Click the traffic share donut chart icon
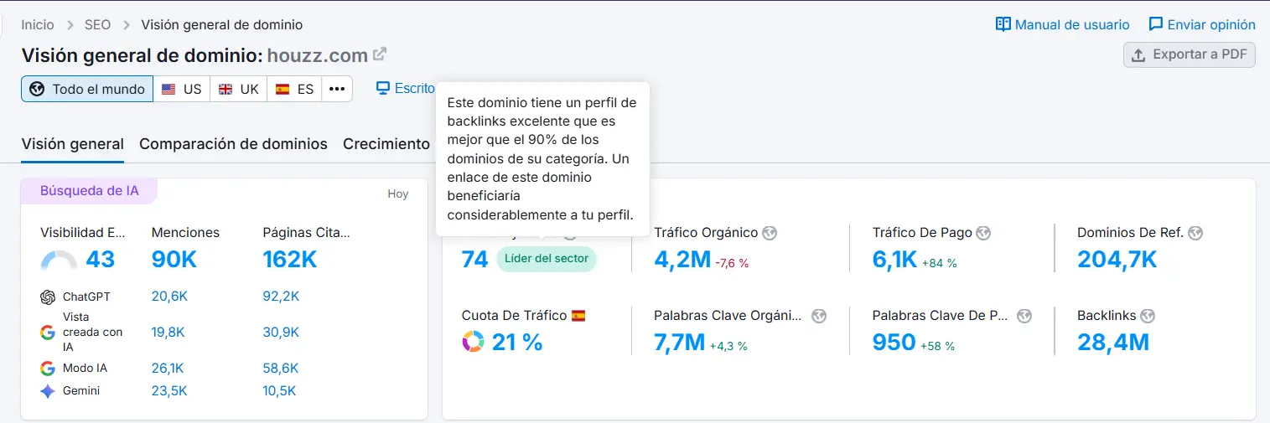This screenshot has width=1270, height=423. point(473,342)
